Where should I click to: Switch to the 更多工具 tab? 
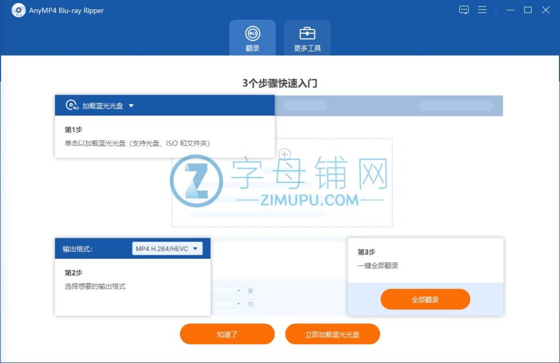(307, 38)
